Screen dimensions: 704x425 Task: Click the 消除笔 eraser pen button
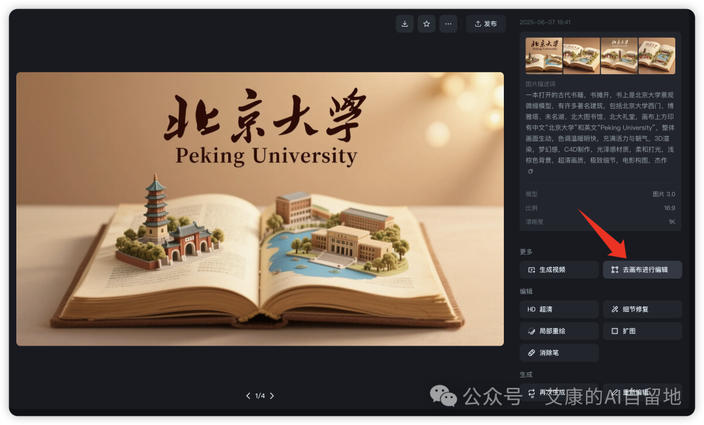tap(559, 353)
